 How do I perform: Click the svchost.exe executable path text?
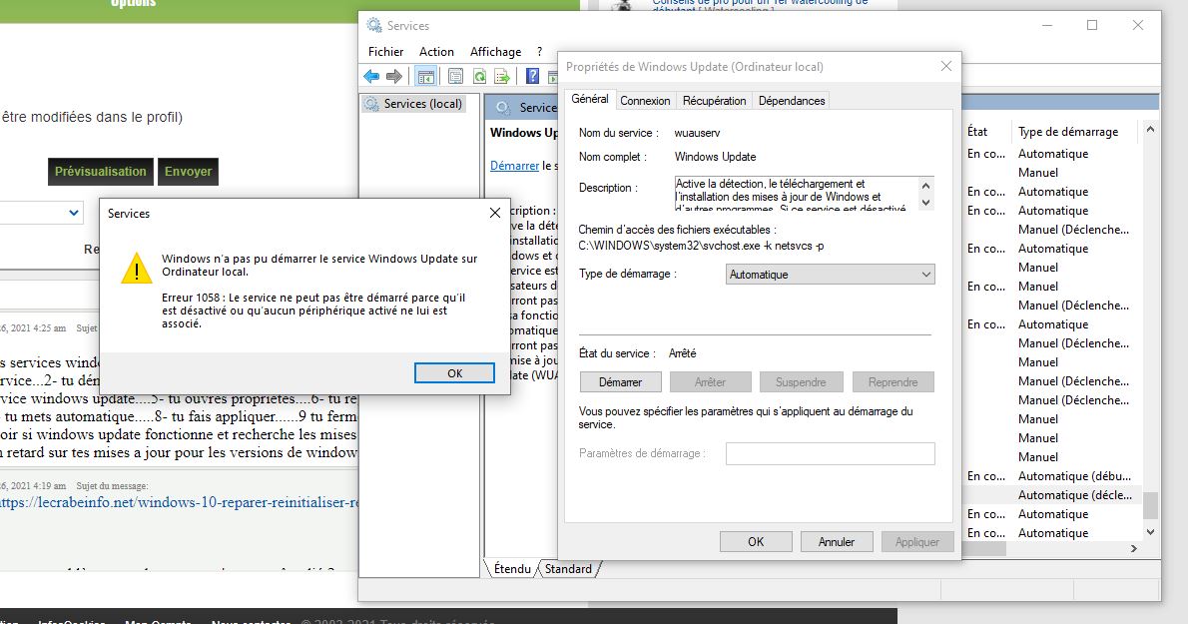(701, 246)
